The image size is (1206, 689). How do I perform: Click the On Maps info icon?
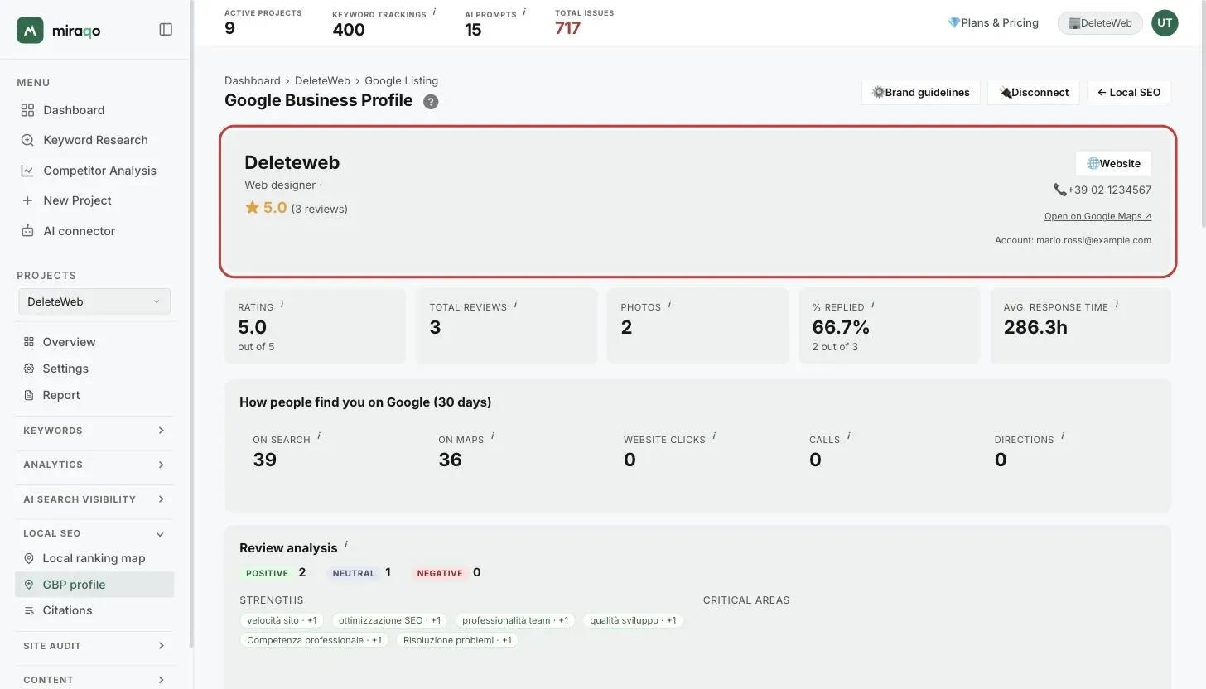point(492,436)
